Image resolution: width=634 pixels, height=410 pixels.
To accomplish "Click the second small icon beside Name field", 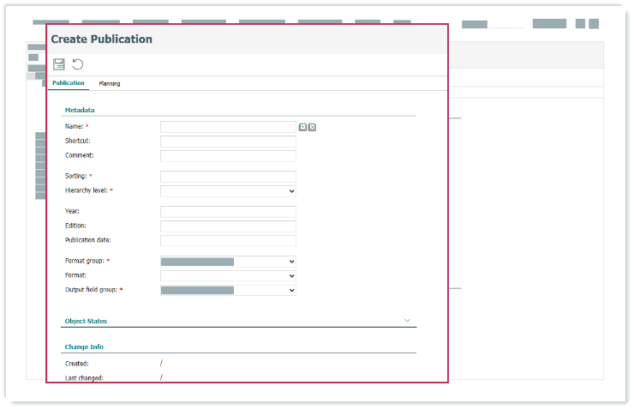I will 312,127.
